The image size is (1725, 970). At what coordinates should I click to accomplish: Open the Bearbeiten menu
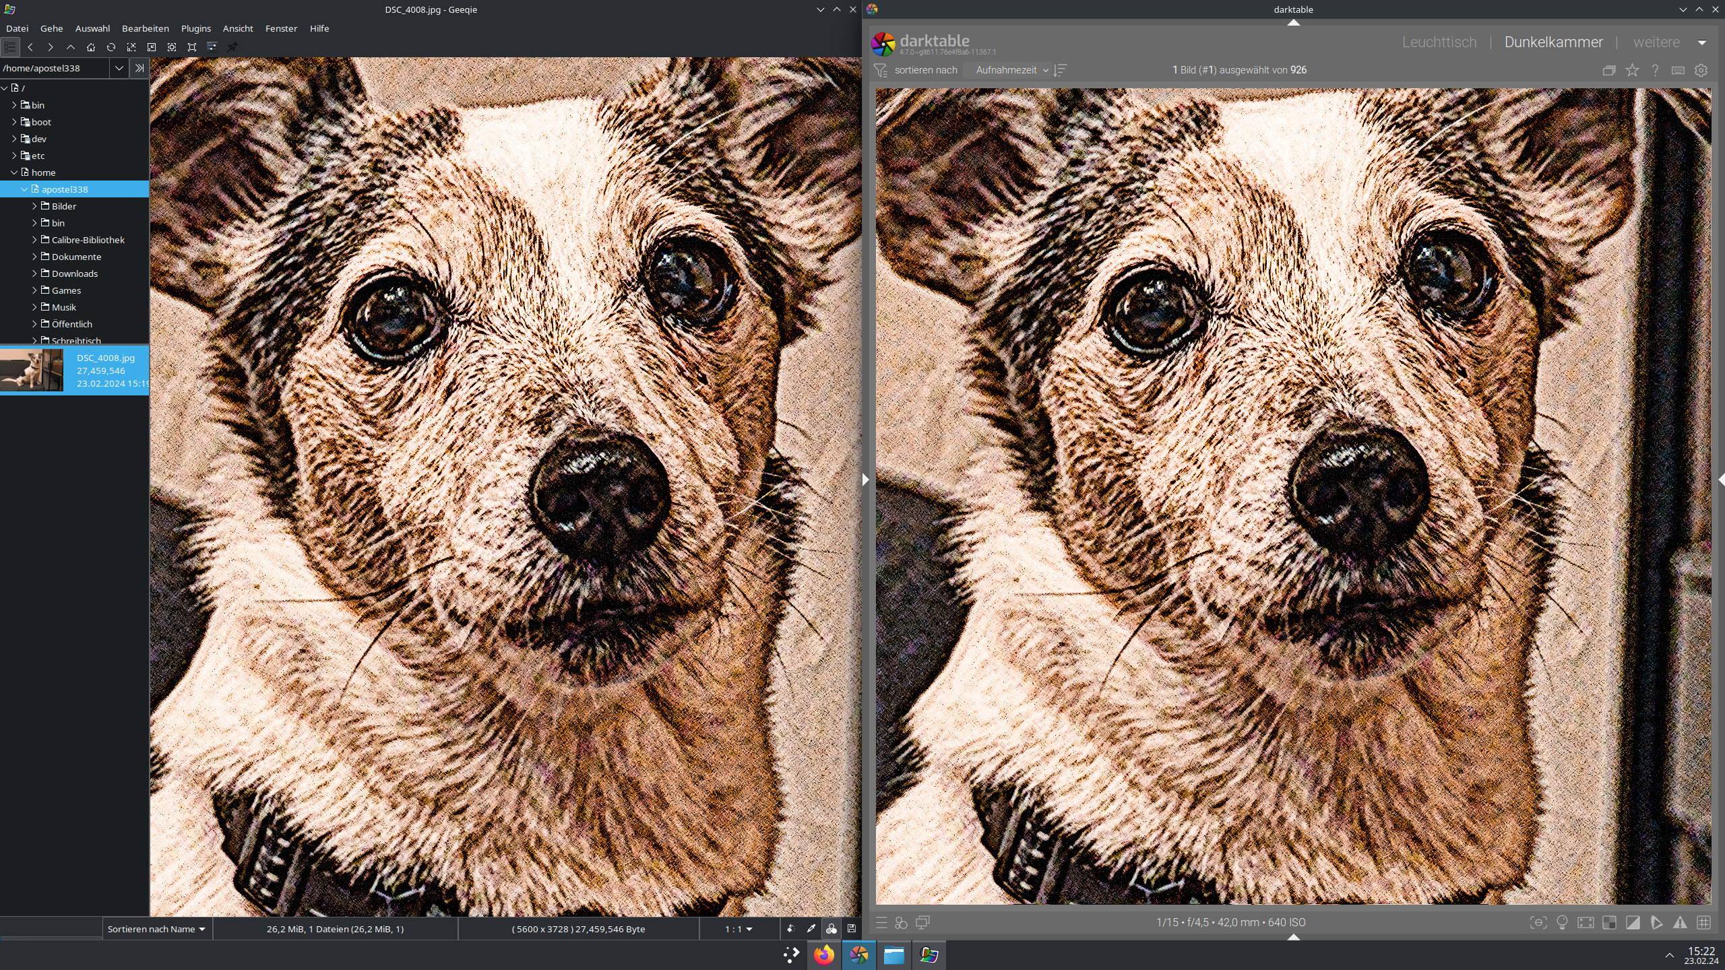pos(145,28)
